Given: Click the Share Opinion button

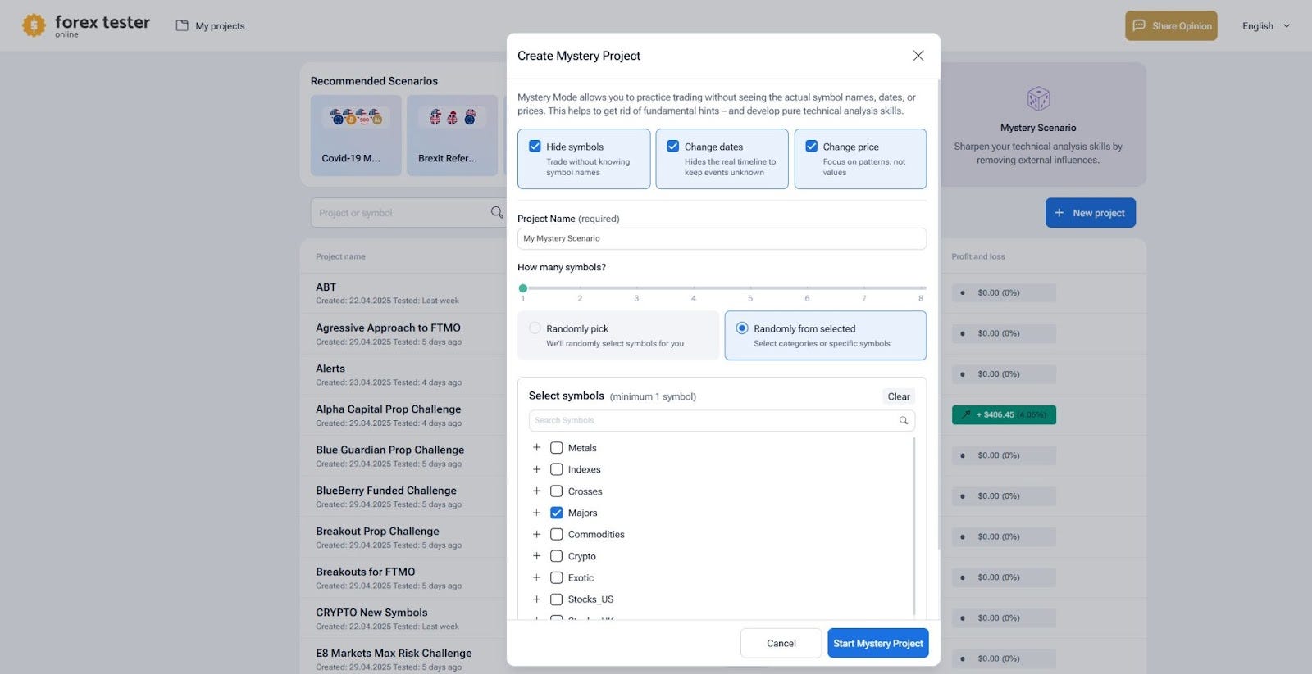Looking at the screenshot, I should click(x=1171, y=25).
